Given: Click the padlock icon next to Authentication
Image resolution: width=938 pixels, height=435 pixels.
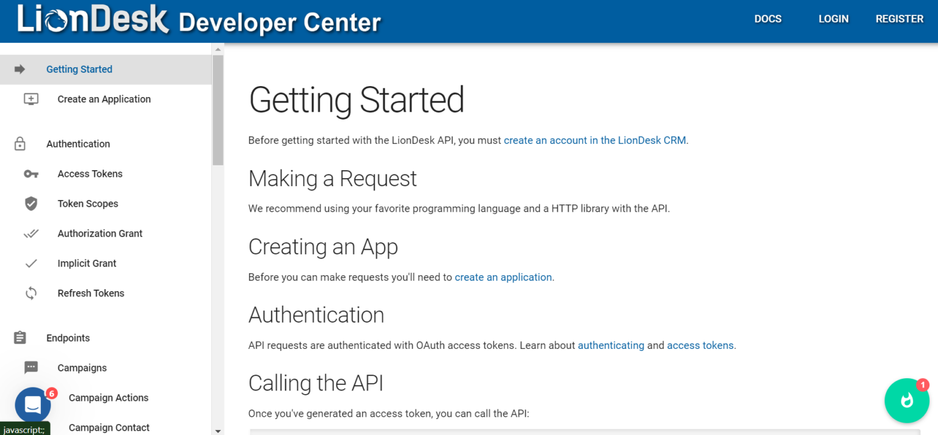Looking at the screenshot, I should point(20,144).
